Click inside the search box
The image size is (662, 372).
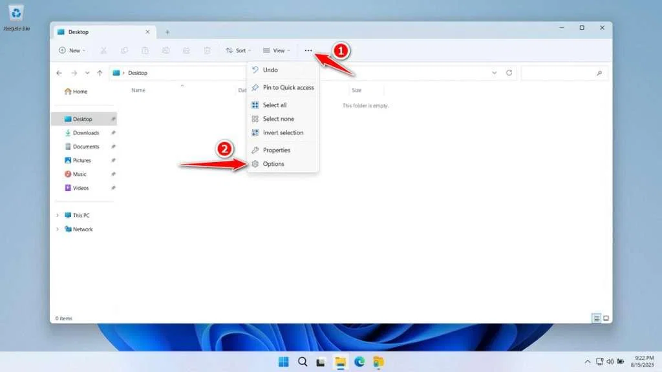pos(562,72)
